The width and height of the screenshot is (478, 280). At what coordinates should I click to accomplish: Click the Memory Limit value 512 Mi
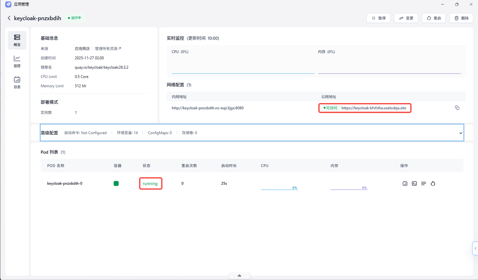[x=81, y=86]
